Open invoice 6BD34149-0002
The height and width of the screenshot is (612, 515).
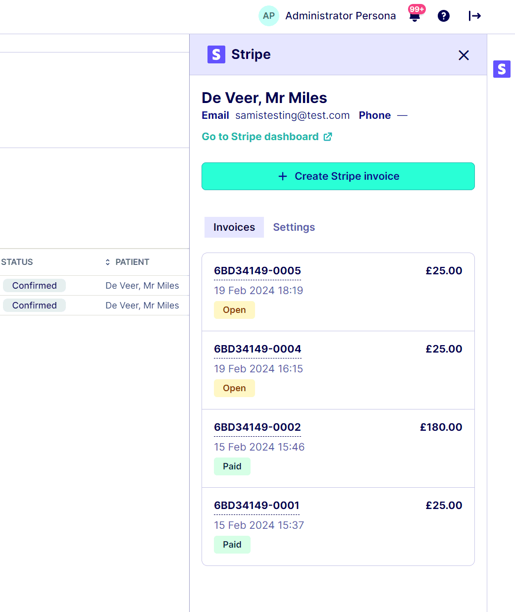tap(257, 427)
